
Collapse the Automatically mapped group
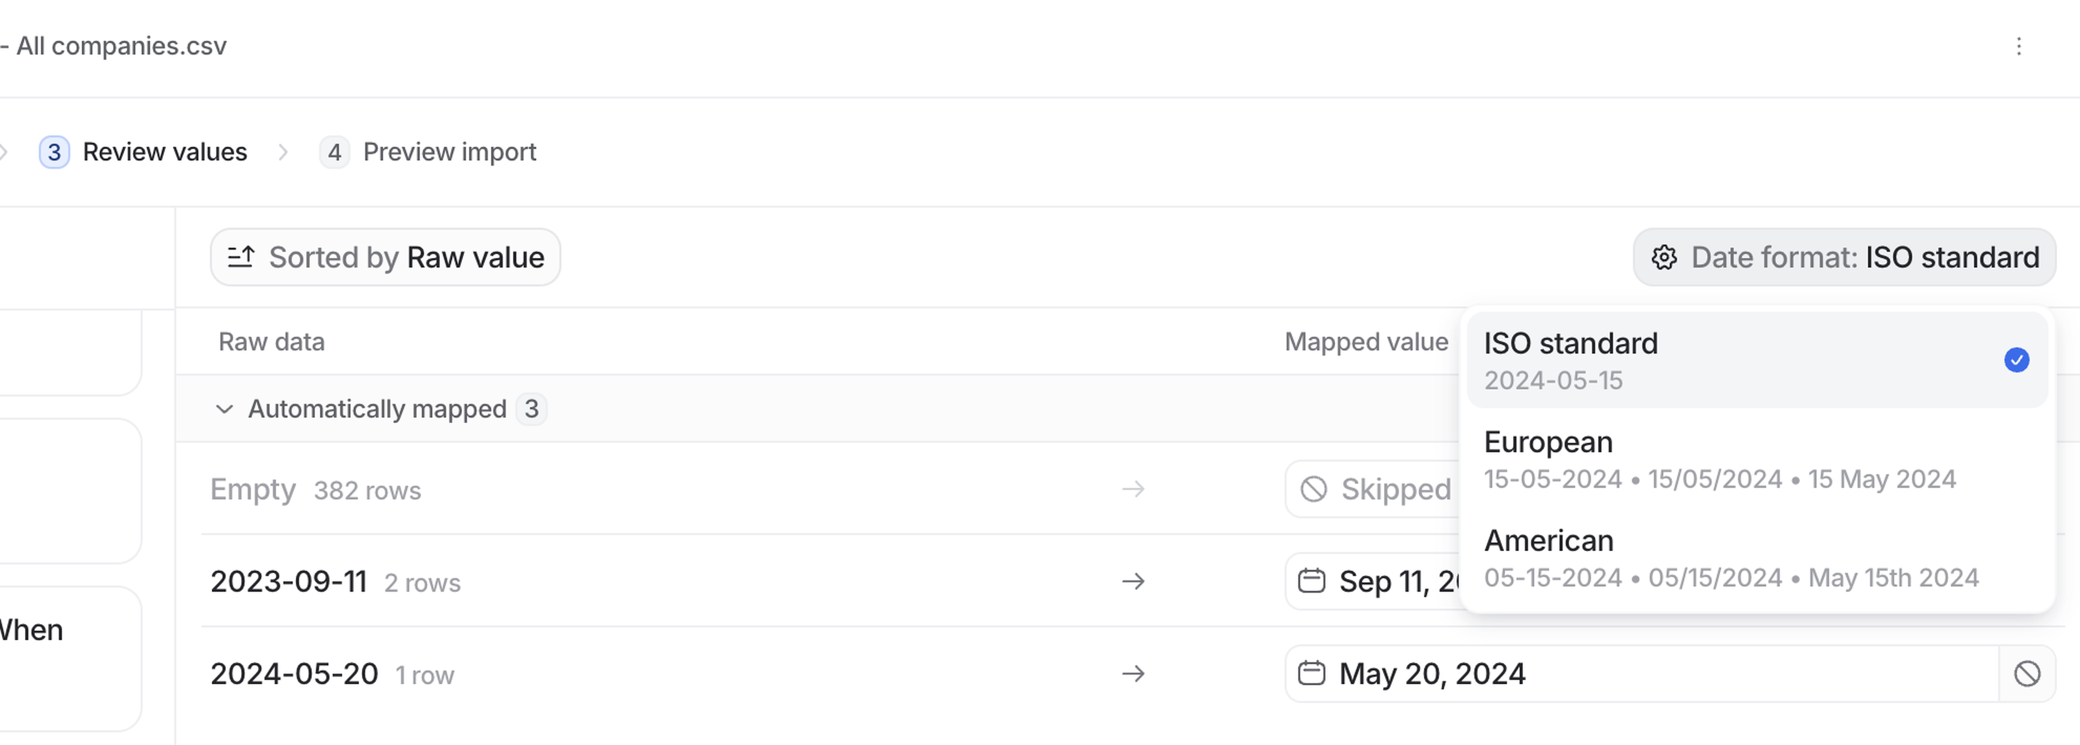(224, 409)
